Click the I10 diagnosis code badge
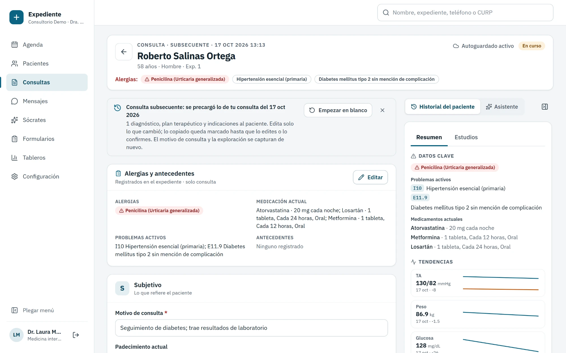 pos(417,188)
